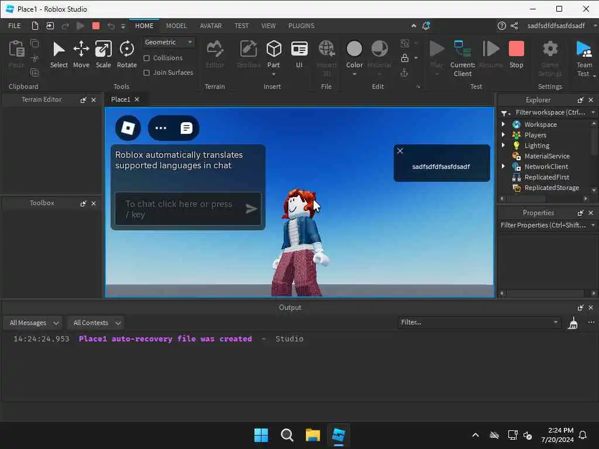This screenshot has height=449, width=599.
Task: Open the All Messages dropdown
Action: pos(33,323)
